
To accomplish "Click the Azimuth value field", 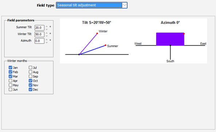I will (x=39, y=41).
